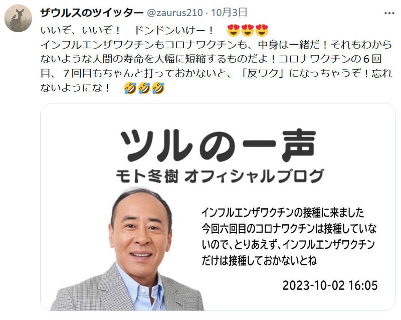The width and height of the screenshot is (401, 320).
Task: Click the インフルエンザワクチンもコロナワクチンも tweet sentence
Action: coord(143,45)
